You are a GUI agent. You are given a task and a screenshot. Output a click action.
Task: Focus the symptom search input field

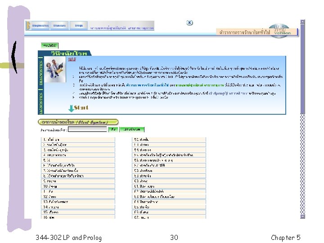pos(87,129)
